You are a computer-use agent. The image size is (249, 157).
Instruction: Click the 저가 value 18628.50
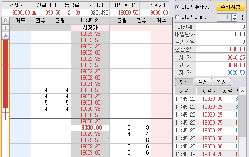point(235,72)
